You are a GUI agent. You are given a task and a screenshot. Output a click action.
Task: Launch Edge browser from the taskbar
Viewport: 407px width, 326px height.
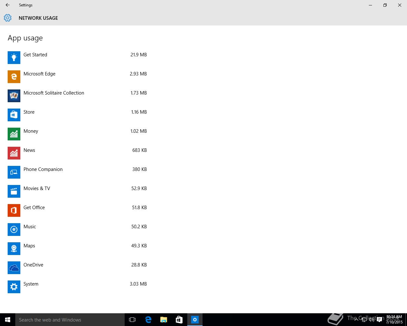click(148, 320)
